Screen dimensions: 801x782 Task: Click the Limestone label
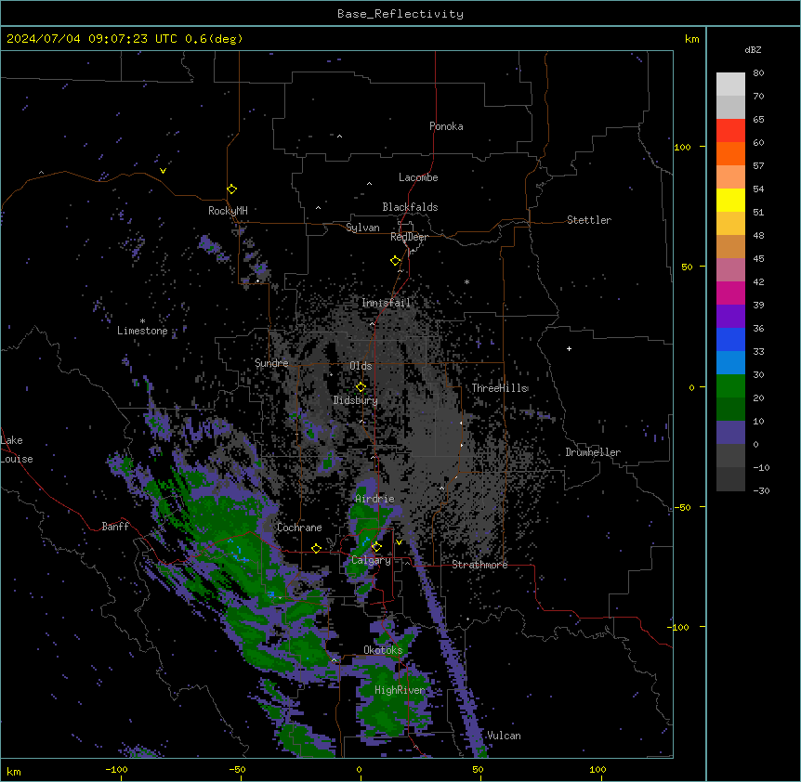tap(142, 331)
